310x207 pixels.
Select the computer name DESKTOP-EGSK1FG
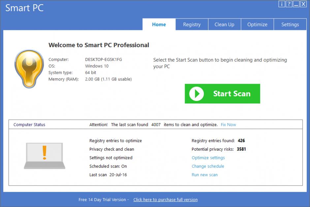coord(104,59)
